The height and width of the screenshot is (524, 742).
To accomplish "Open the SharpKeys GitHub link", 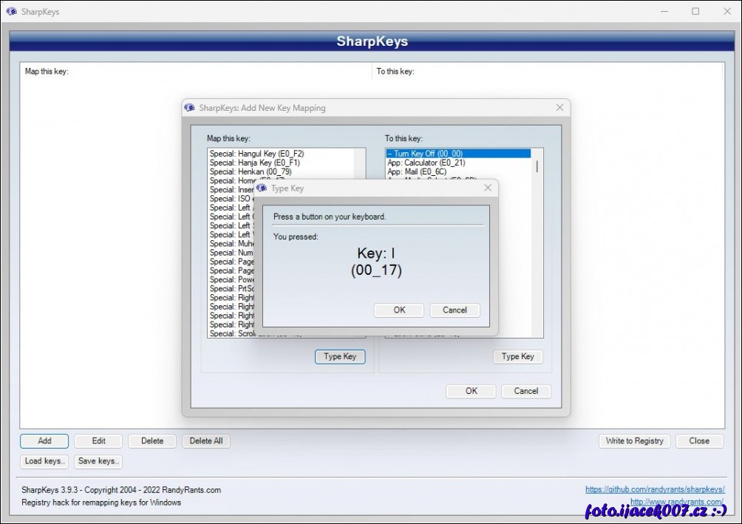I will coord(655,489).
